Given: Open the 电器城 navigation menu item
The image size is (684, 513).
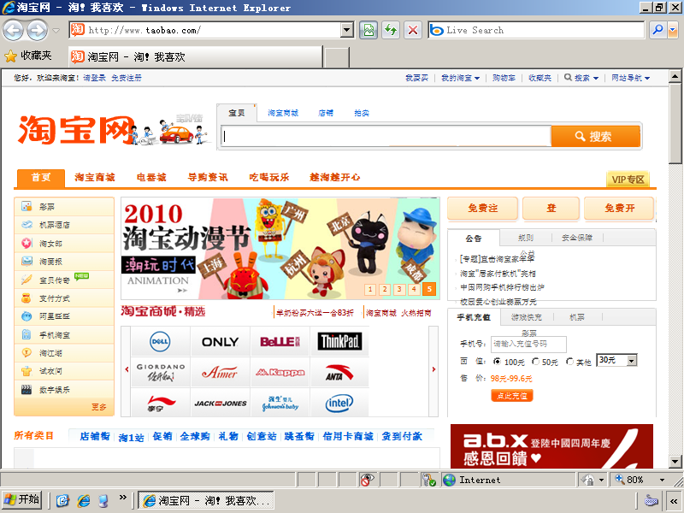Looking at the screenshot, I should point(151,177).
